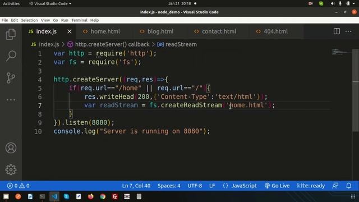Open the Edit menu
This screenshot has width=359, height=202.
(15, 20)
